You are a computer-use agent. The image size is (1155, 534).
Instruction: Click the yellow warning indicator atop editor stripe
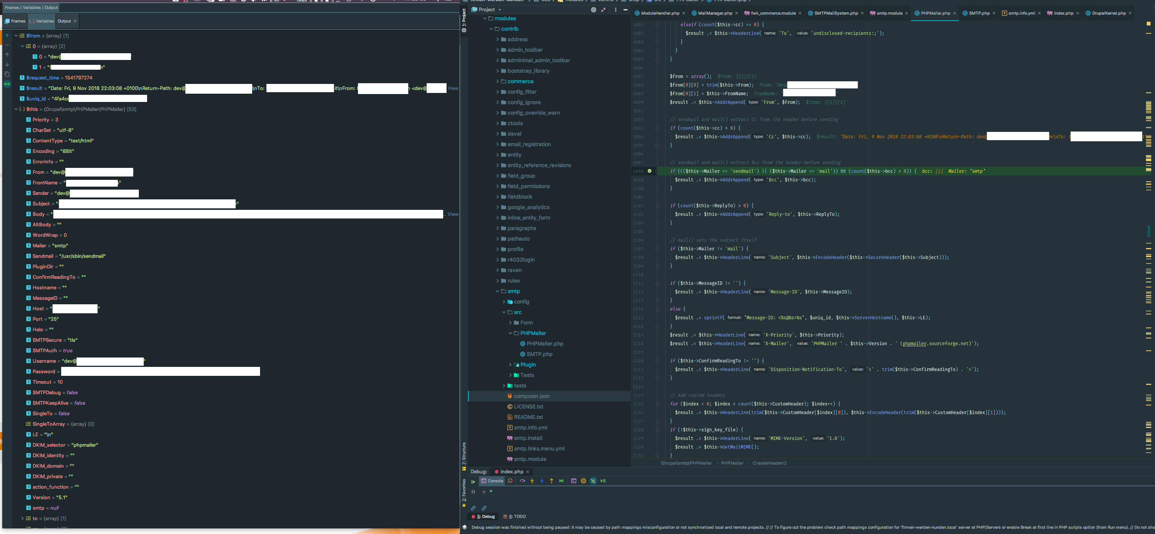pos(1148,24)
